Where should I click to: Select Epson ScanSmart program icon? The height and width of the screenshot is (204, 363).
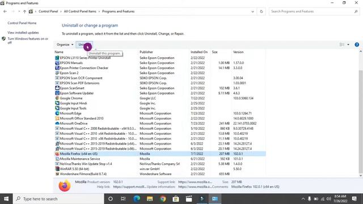pos(57,88)
